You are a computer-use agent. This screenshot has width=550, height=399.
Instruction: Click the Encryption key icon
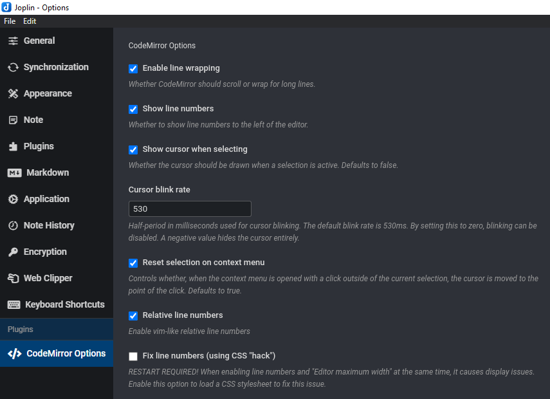(13, 252)
